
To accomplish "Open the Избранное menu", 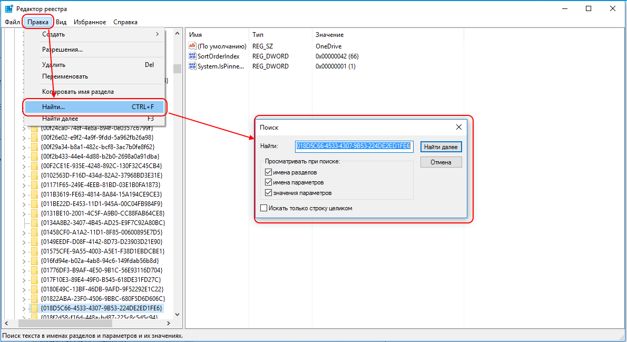I will (90, 22).
